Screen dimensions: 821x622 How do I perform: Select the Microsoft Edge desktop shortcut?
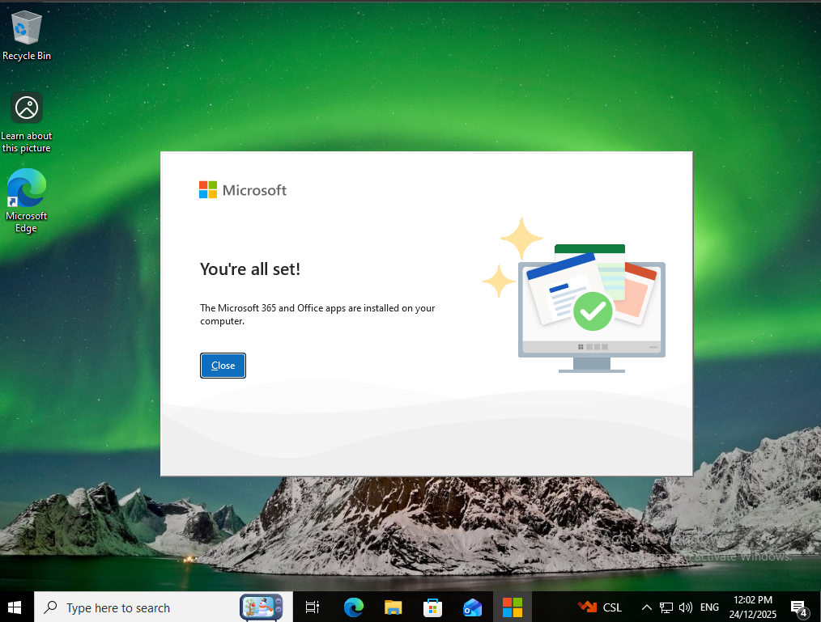(x=26, y=201)
